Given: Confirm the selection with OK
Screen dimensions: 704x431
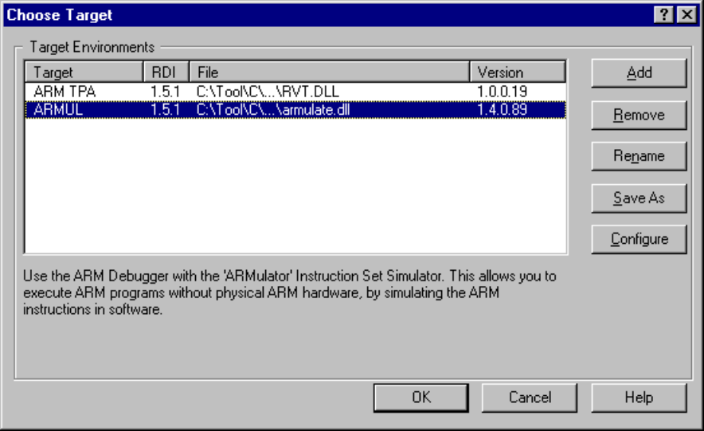Looking at the screenshot, I should pos(421,397).
